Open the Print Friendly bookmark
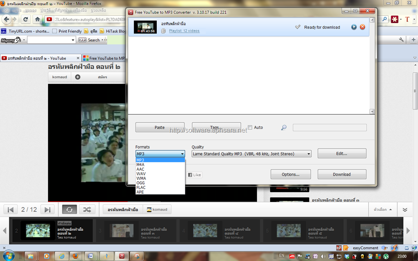418x261 pixels. 67,31
